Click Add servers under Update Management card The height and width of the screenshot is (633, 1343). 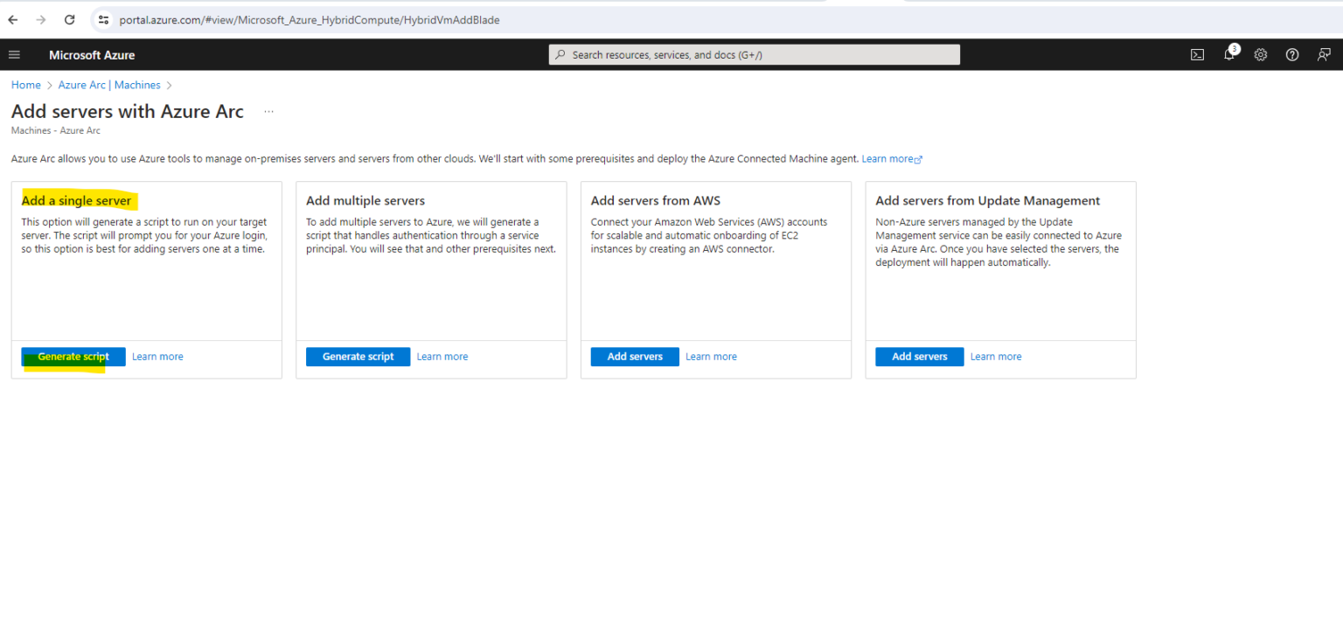pyautogui.click(x=919, y=357)
